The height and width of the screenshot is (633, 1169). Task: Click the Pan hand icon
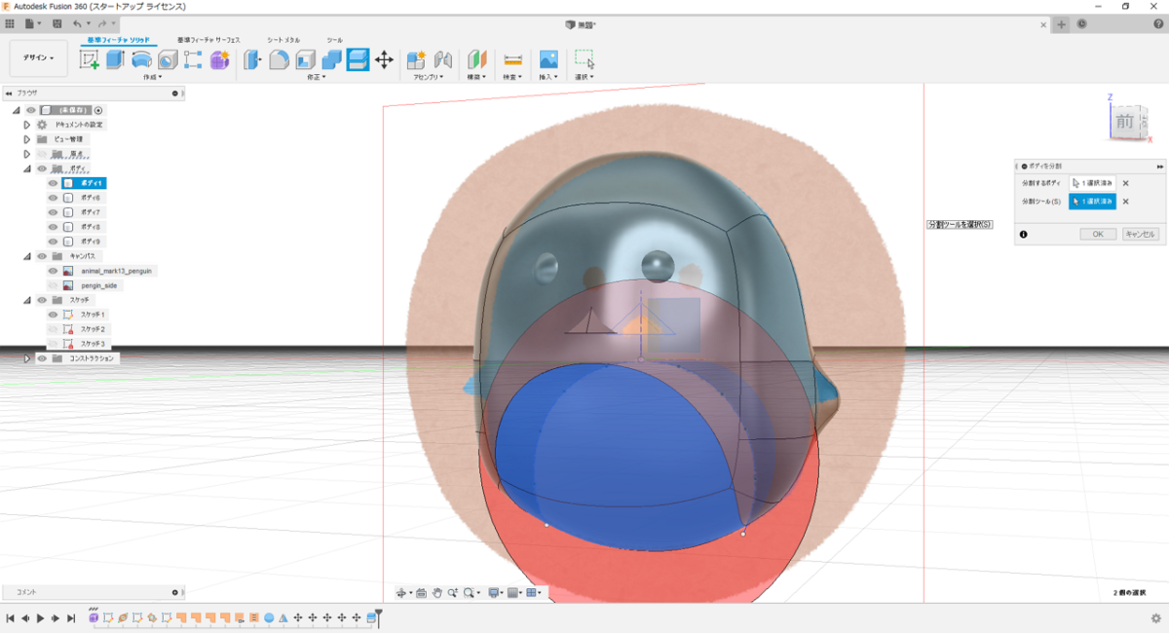[438, 592]
